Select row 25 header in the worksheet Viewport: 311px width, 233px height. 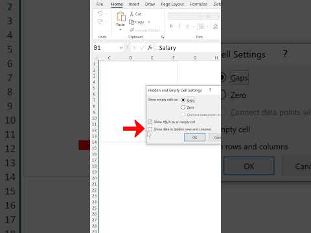coord(95,208)
